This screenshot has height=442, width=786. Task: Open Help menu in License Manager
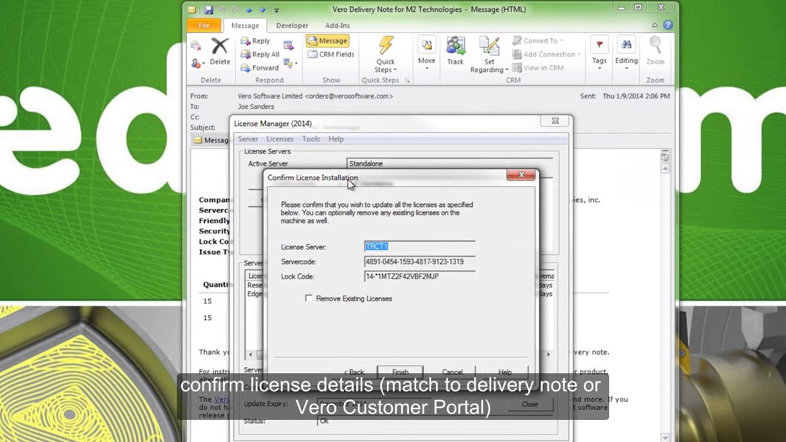[x=336, y=139]
